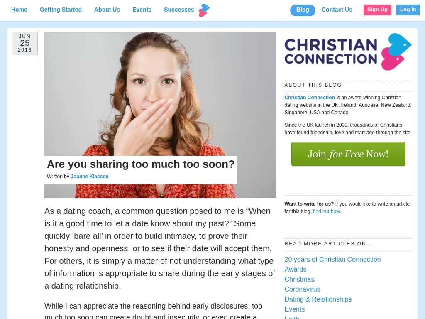Browse the Dating & Relationships category

(318, 299)
